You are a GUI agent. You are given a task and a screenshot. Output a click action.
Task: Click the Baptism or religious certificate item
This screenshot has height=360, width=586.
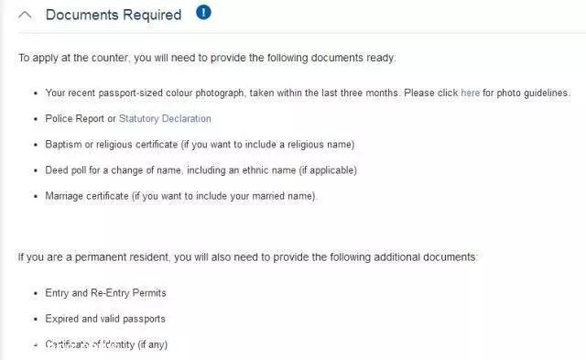(x=200, y=145)
